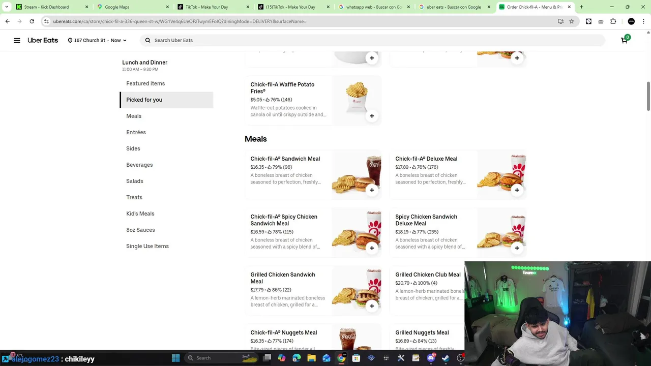Open Microsoft Store from taskbar
Screen dimensions: 651x366
coord(356,358)
